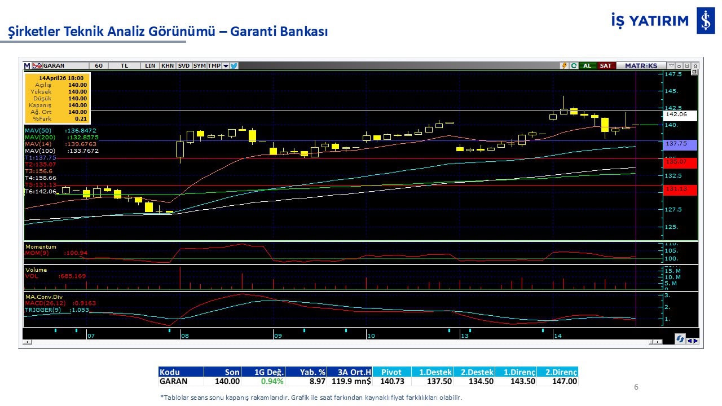Click the blue left arrow navigation icon
The image size is (722, 406).
689,340
